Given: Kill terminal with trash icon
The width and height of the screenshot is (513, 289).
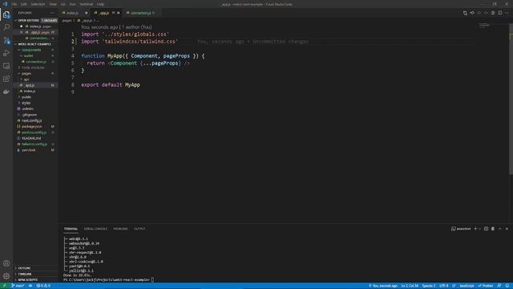Looking at the screenshot, I should click(493, 229).
